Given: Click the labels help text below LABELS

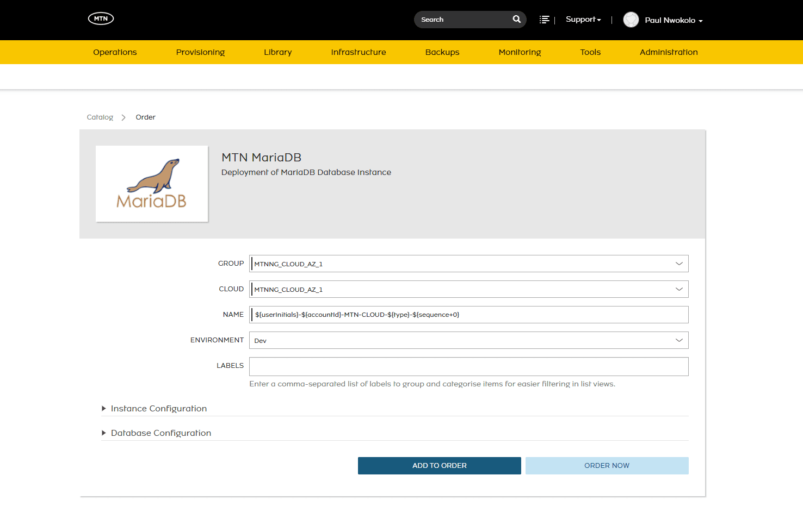Looking at the screenshot, I should pyautogui.click(x=433, y=384).
